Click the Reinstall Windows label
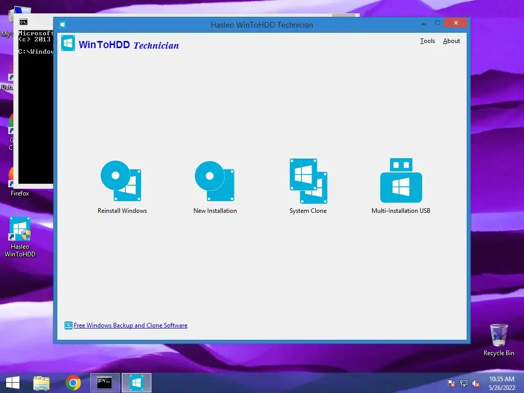 tap(122, 210)
